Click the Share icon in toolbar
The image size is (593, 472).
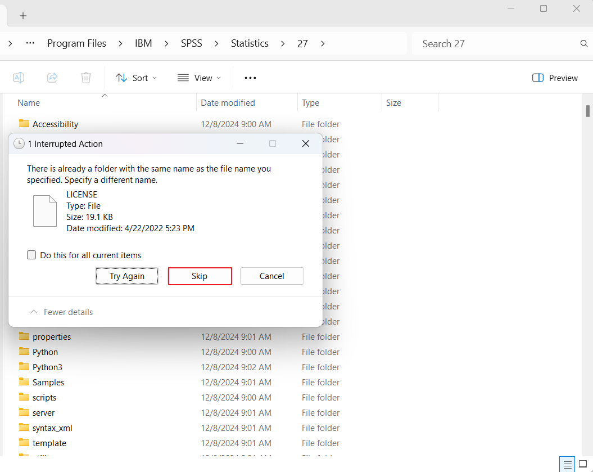[x=52, y=78]
